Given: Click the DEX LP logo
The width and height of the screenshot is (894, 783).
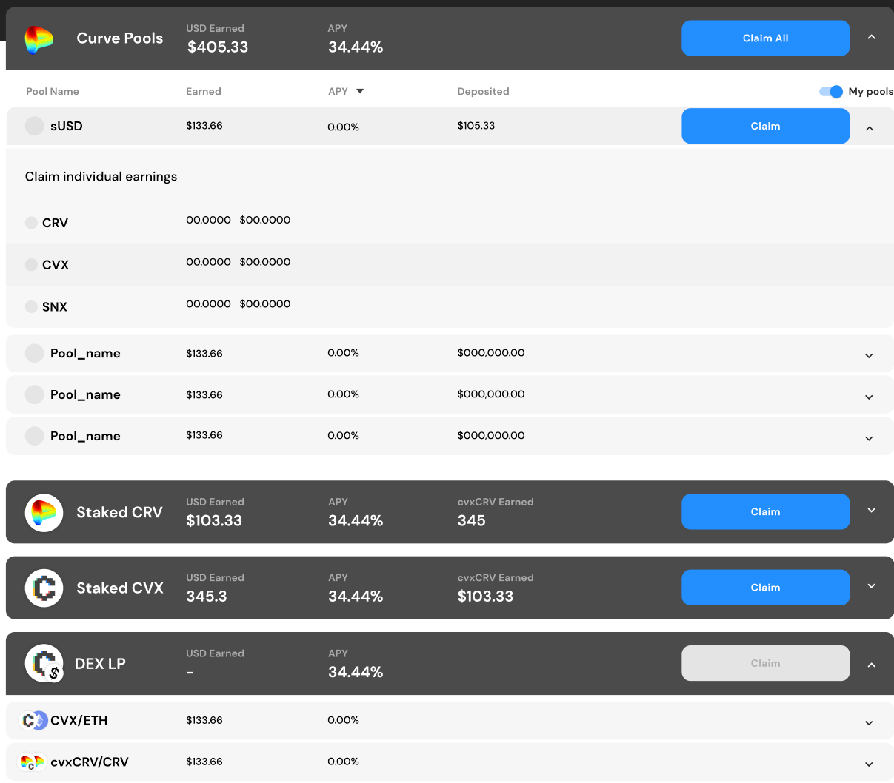Looking at the screenshot, I should pyautogui.click(x=44, y=663).
